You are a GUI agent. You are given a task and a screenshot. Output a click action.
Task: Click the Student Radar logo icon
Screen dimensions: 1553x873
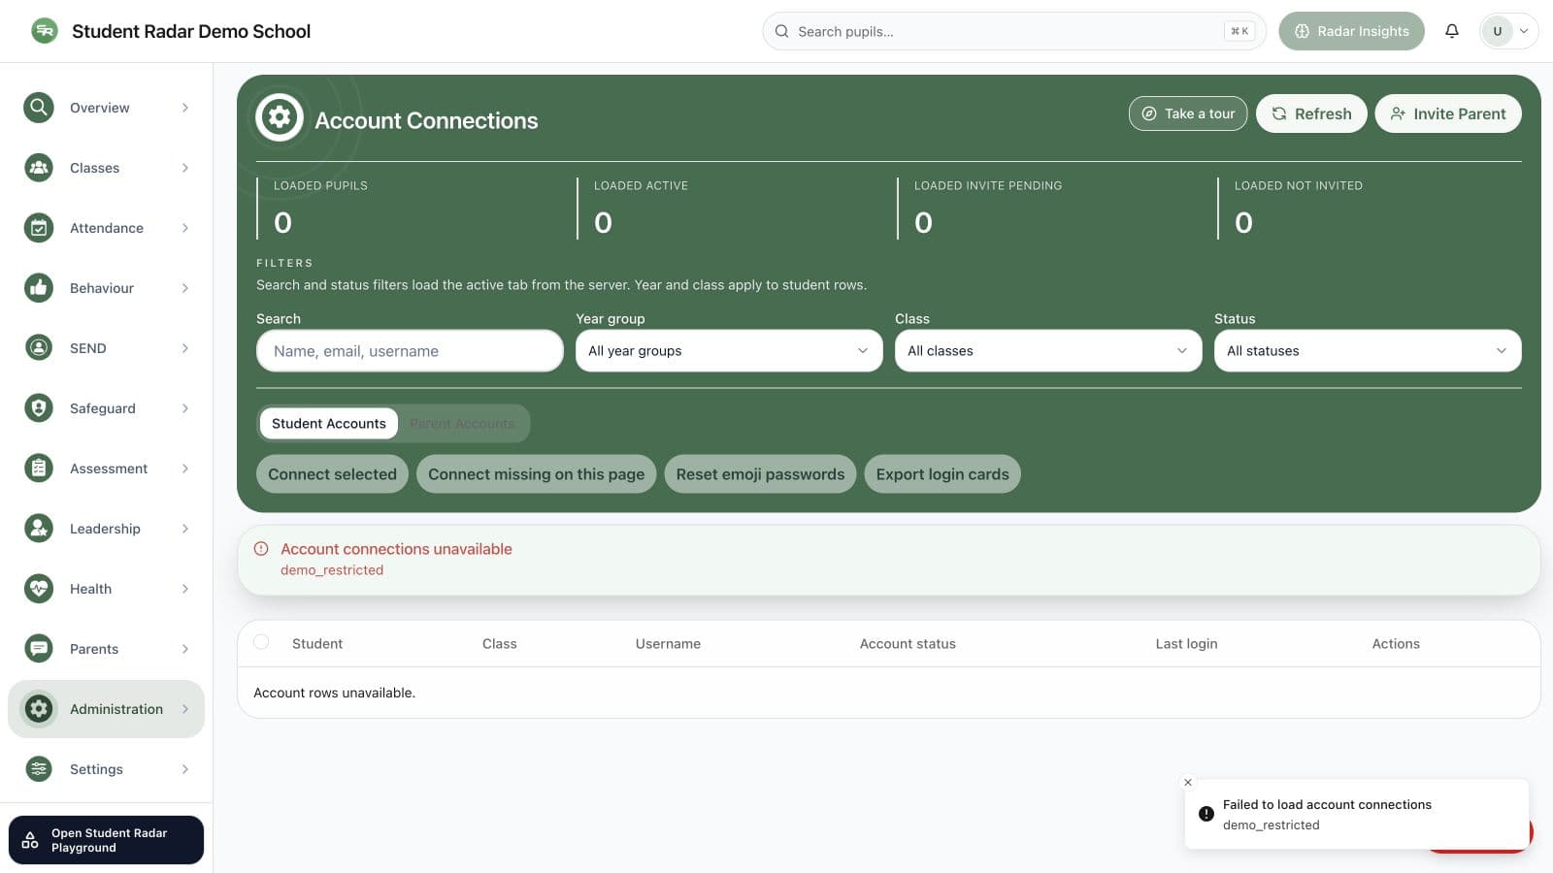point(45,31)
